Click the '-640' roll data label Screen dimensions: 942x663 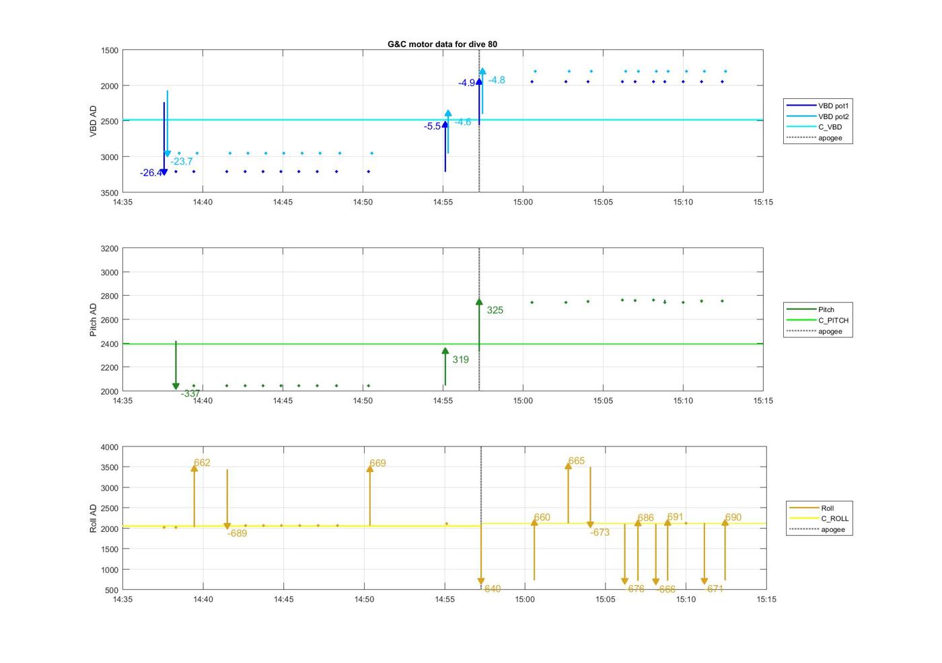coord(491,588)
